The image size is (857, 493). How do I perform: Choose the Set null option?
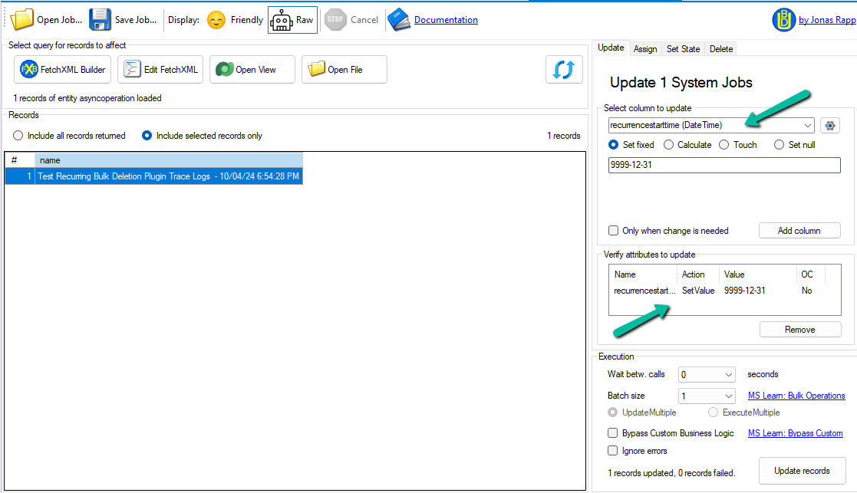779,144
